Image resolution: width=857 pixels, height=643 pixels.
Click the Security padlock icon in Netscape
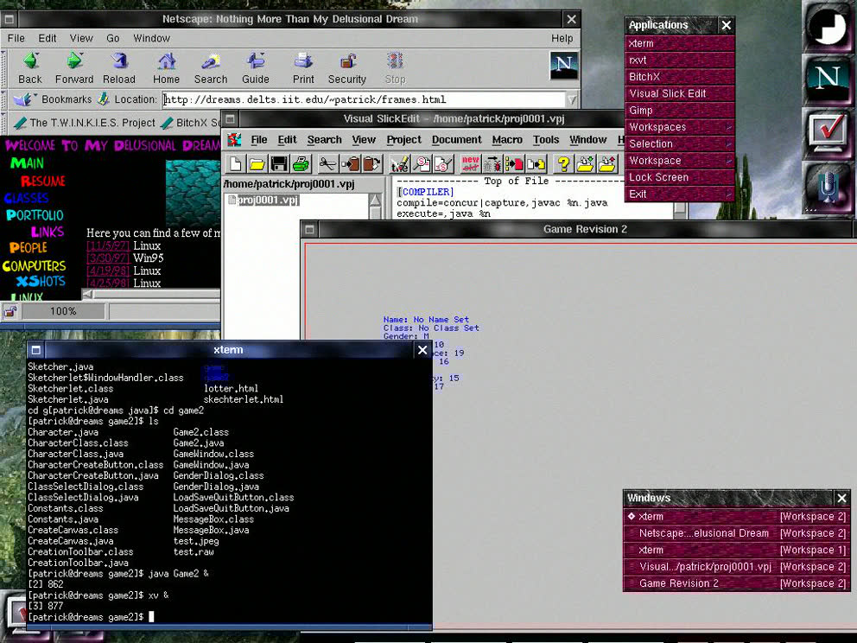pos(347,60)
